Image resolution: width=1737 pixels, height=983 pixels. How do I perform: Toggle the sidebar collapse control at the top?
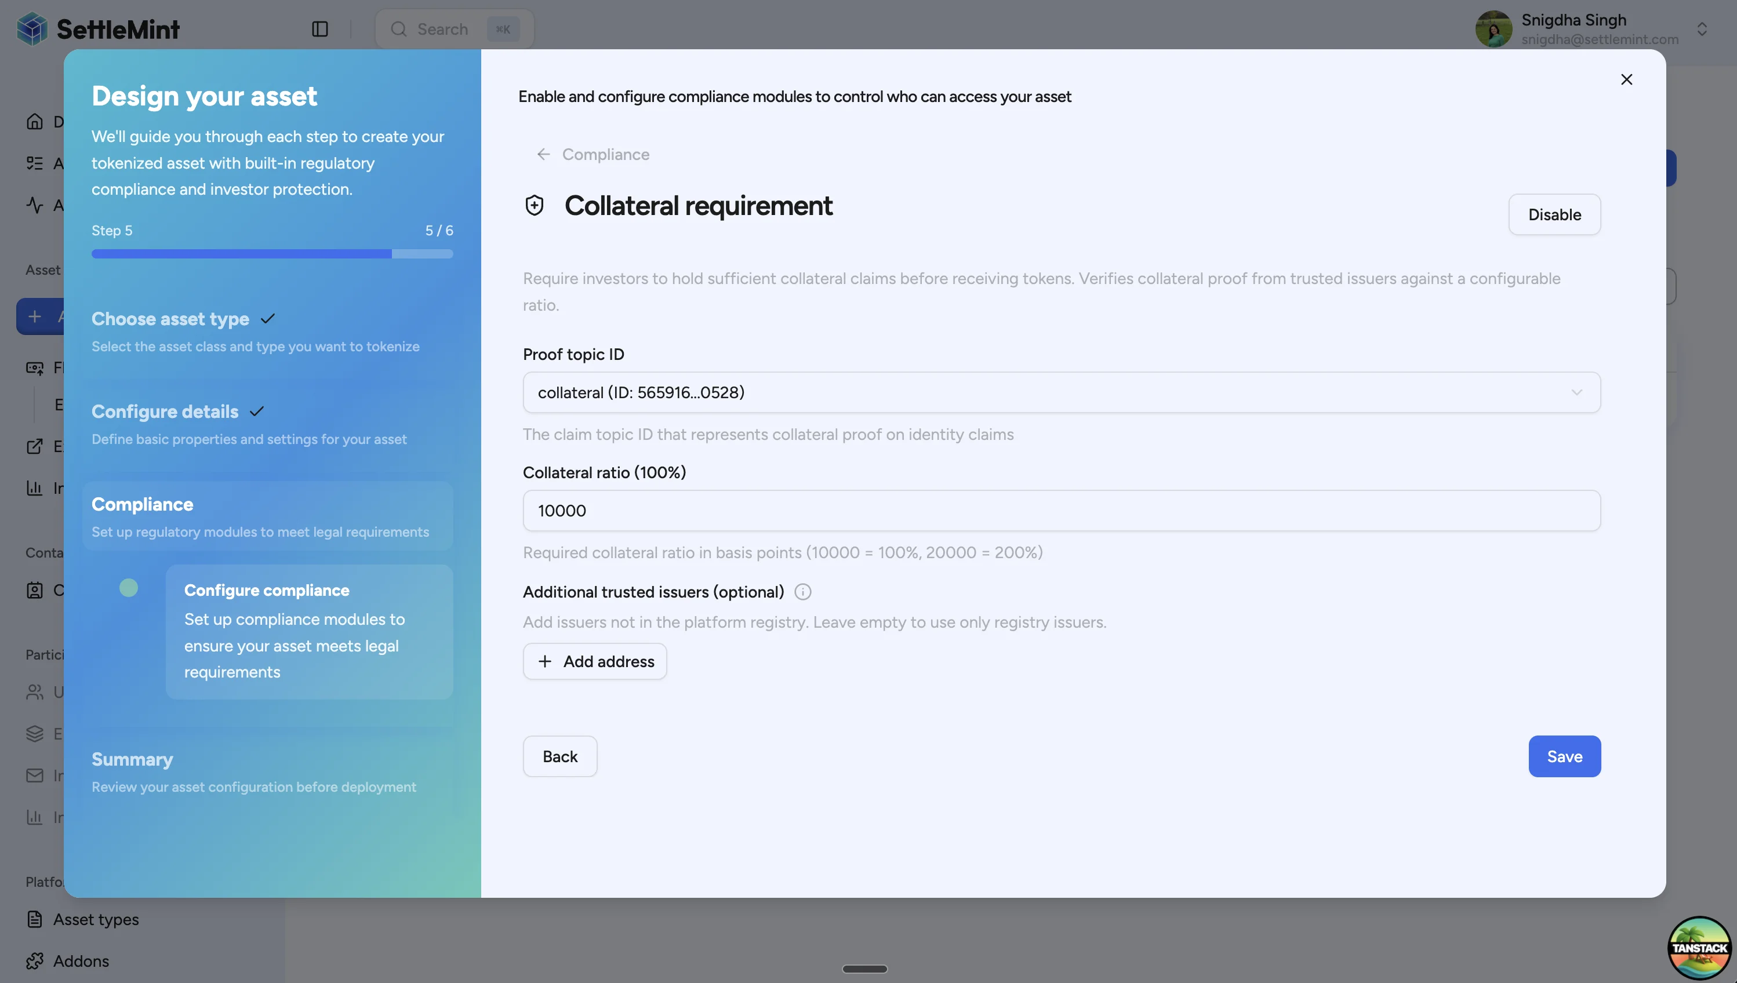319,29
